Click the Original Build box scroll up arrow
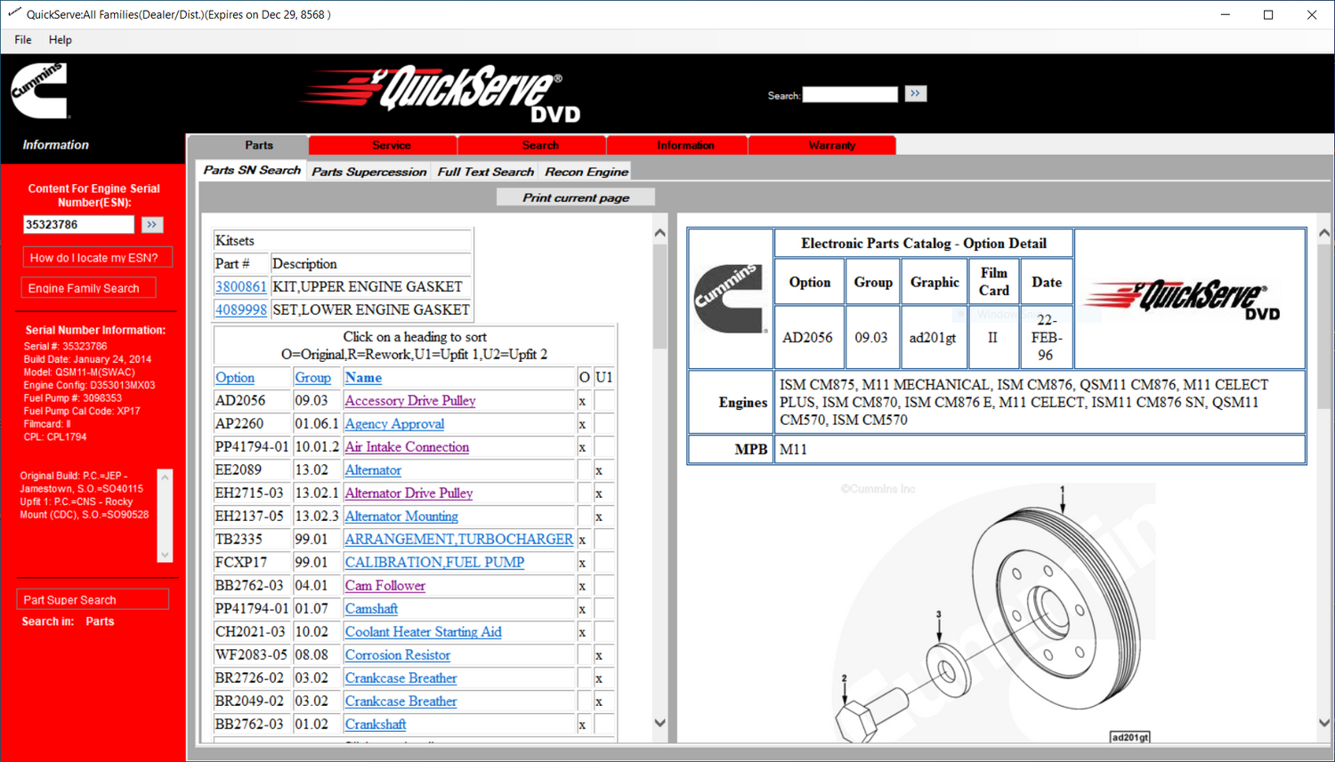1335x762 pixels. pos(165,477)
